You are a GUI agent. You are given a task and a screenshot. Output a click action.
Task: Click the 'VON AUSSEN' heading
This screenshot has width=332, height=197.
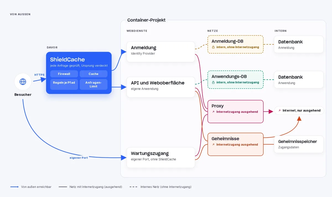20,14
